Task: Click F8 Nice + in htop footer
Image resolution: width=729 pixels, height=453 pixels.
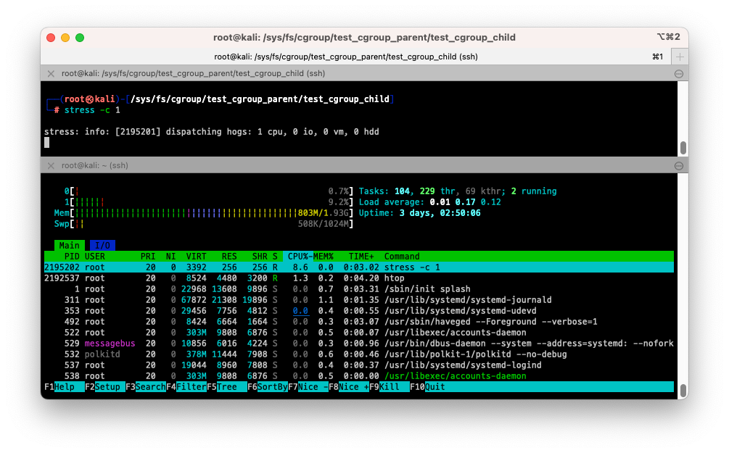Action: click(349, 387)
